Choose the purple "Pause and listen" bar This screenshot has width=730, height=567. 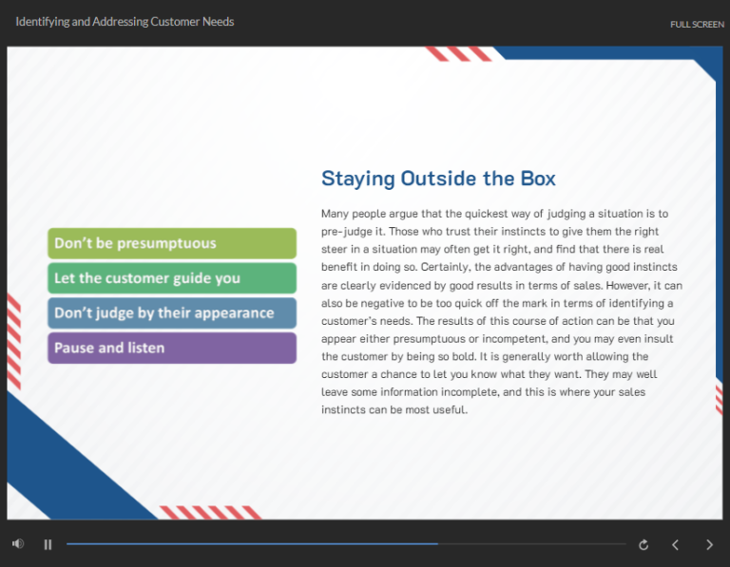tap(171, 348)
